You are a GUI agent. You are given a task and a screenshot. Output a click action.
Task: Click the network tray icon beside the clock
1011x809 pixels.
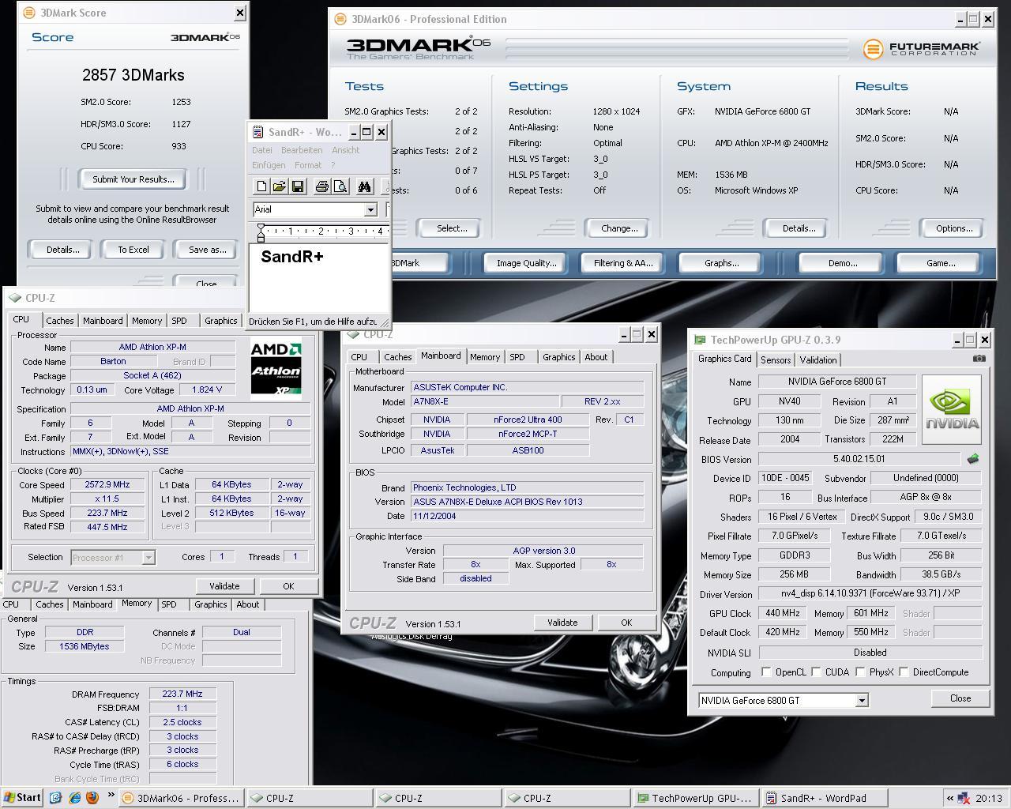[x=964, y=798]
